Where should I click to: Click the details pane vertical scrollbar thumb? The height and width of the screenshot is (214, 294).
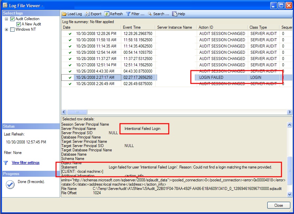[289, 170]
